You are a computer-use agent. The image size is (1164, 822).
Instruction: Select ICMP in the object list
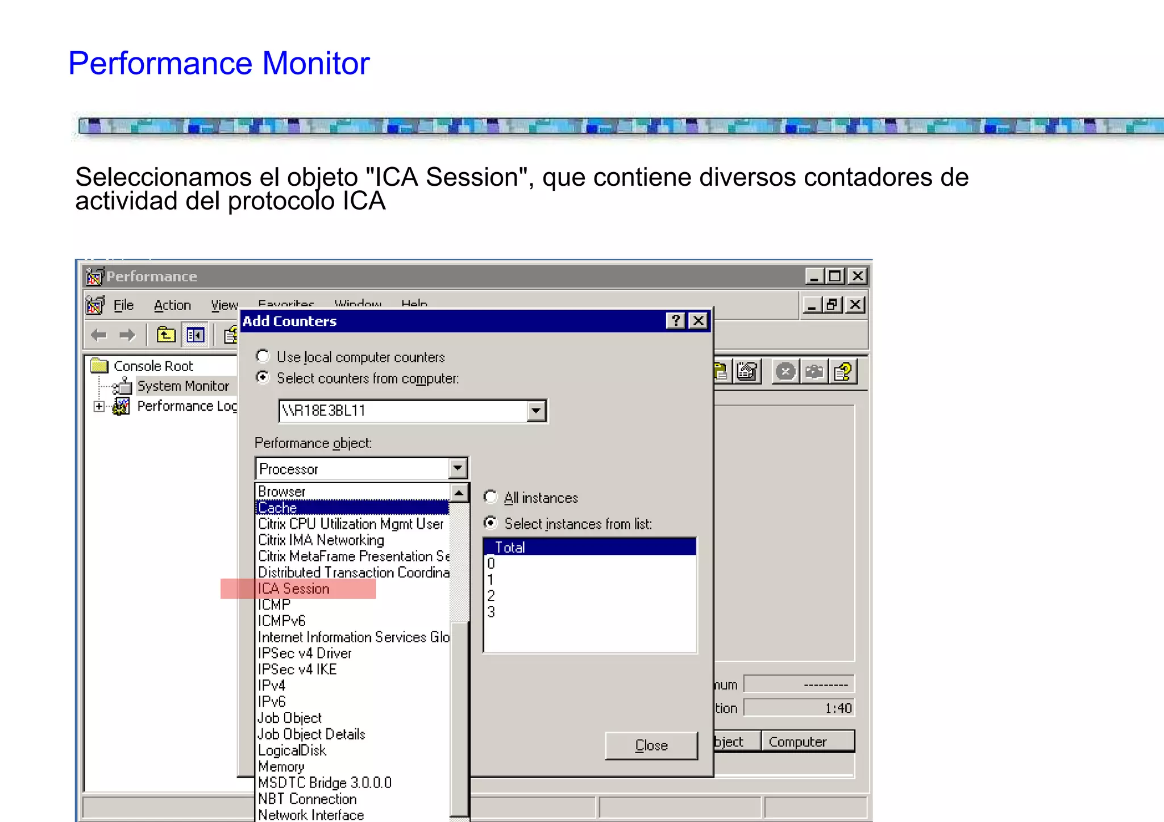point(352,604)
